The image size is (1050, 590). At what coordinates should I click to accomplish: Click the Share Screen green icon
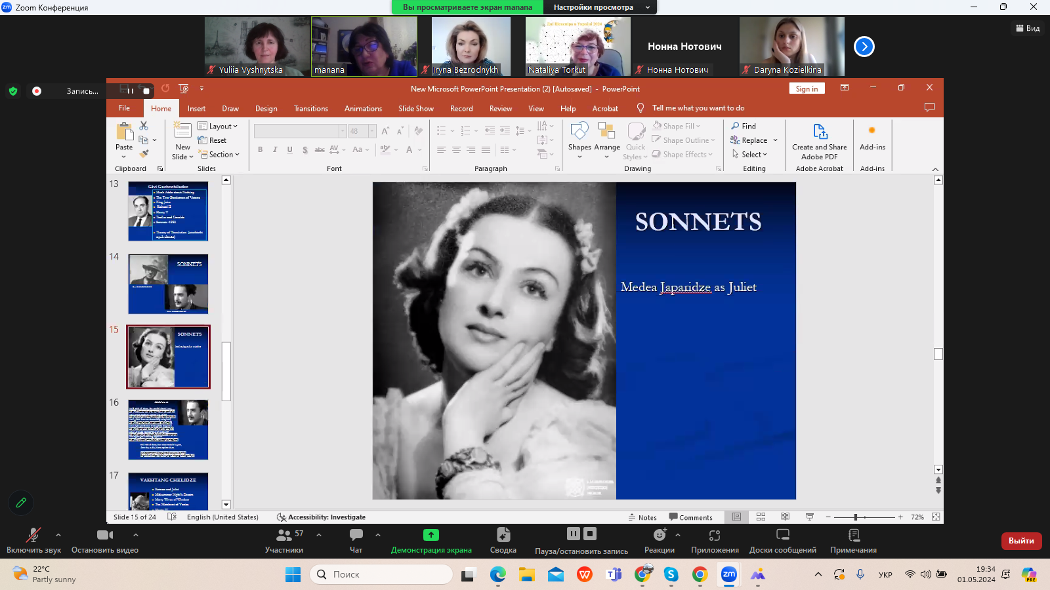[x=431, y=535]
